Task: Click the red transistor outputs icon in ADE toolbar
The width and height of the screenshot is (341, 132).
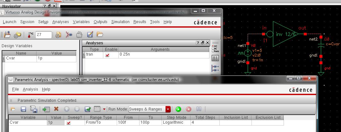Action: click(x=69, y=35)
